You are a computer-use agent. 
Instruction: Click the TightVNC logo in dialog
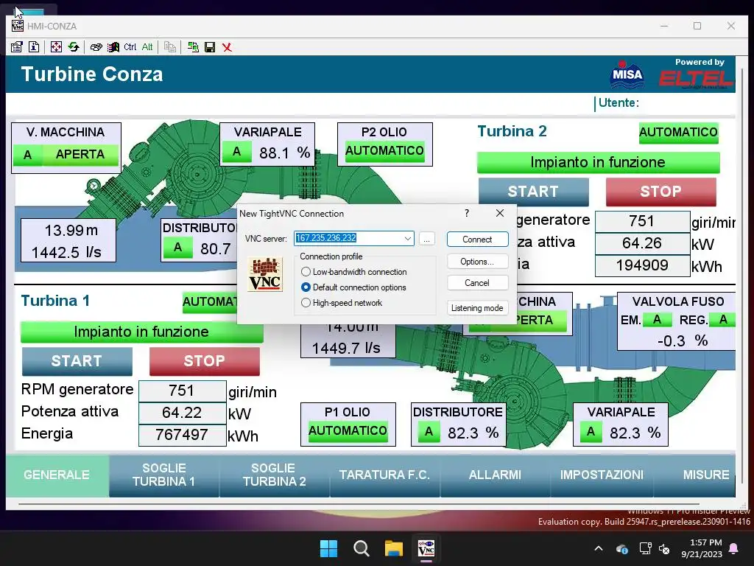coord(265,274)
